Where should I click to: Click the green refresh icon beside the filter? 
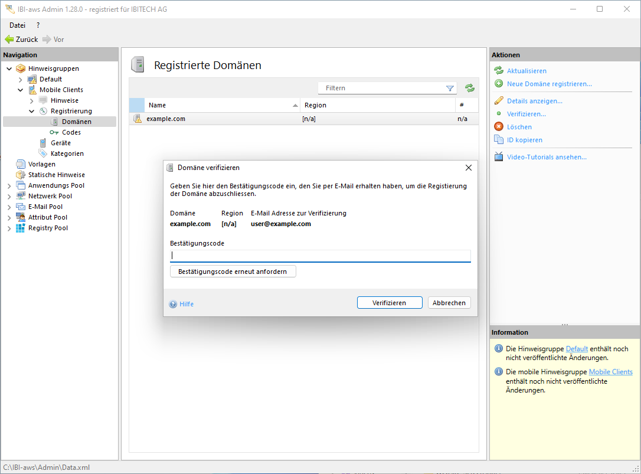click(x=469, y=88)
